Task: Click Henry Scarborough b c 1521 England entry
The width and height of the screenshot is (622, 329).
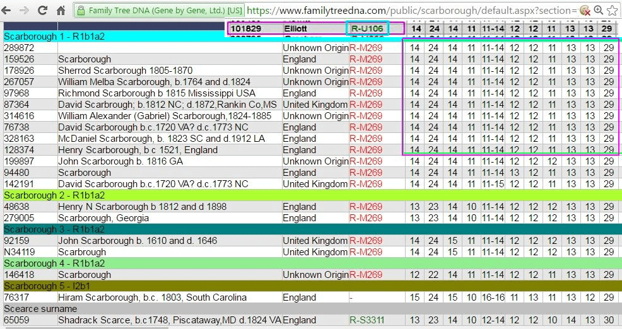Action: (x=138, y=150)
